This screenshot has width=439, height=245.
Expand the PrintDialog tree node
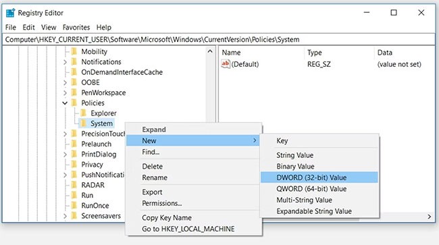pyautogui.click(x=65, y=155)
